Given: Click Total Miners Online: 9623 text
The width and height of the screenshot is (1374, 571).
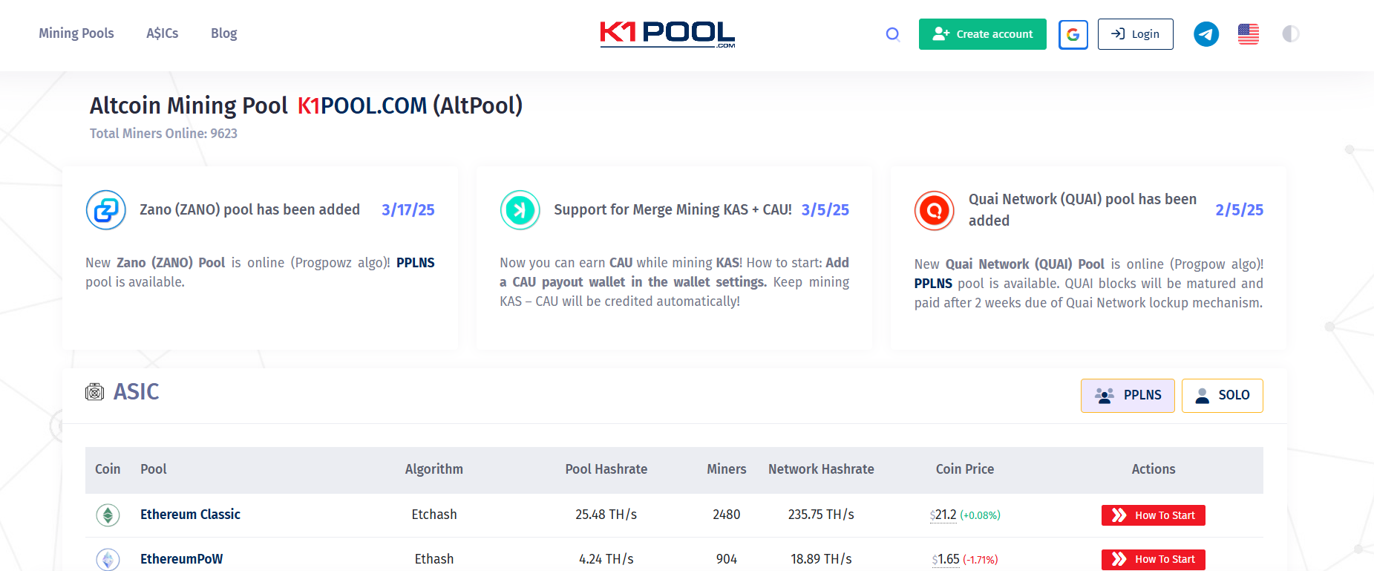Looking at the screenshot, I should [x=163, y=134].
